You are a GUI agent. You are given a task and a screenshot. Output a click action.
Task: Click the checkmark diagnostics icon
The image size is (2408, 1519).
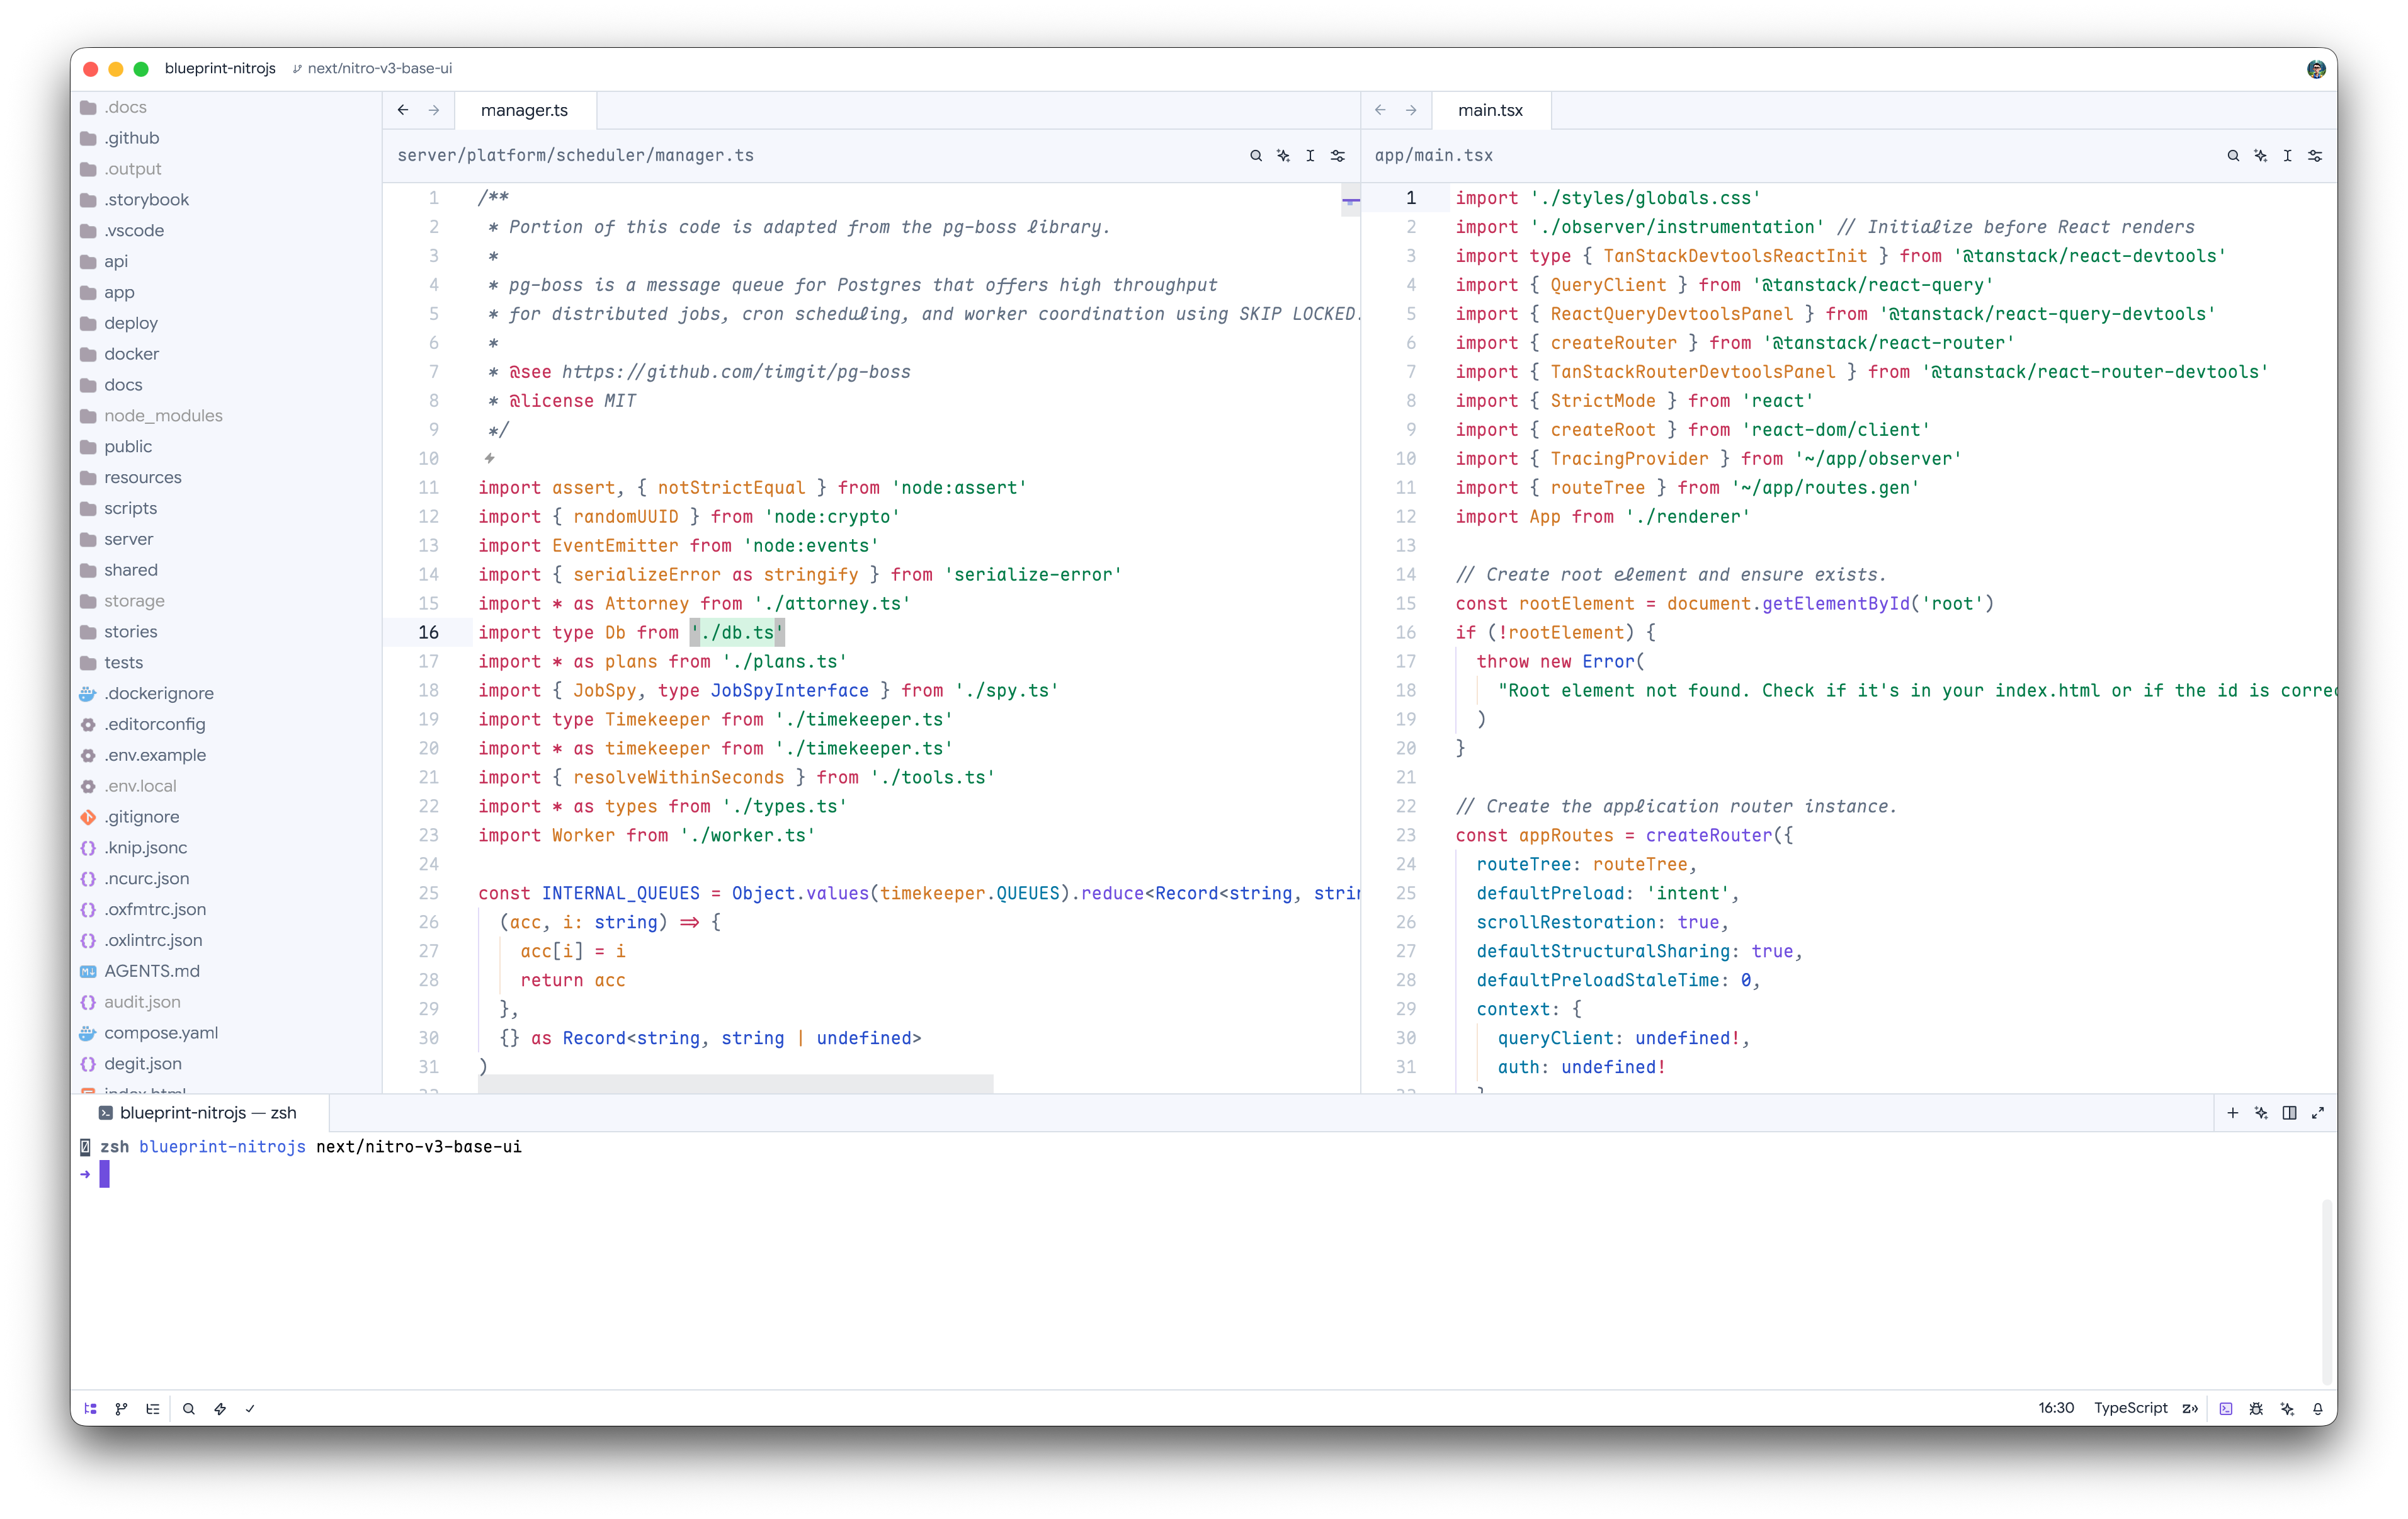click(x=250, y=1408)
